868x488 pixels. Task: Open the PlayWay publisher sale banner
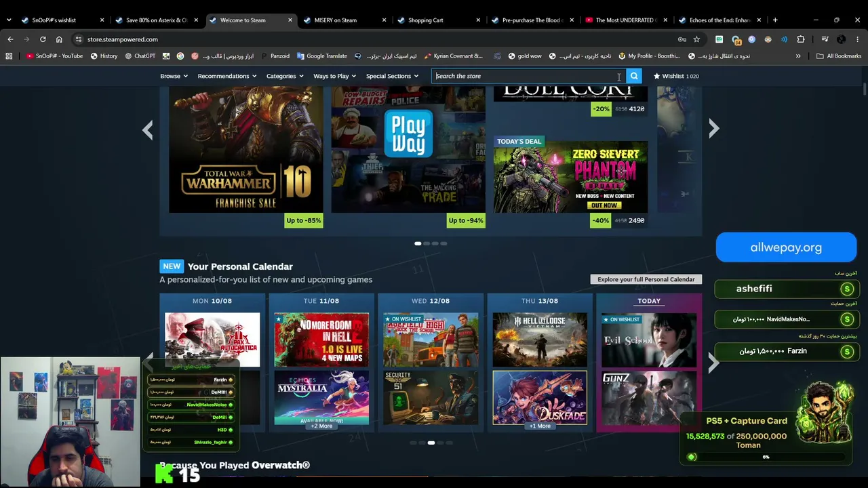pos(408,150)
